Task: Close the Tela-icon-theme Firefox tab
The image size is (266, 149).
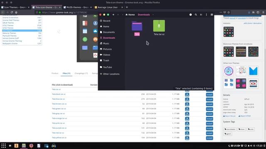Action: click(60, 7)
